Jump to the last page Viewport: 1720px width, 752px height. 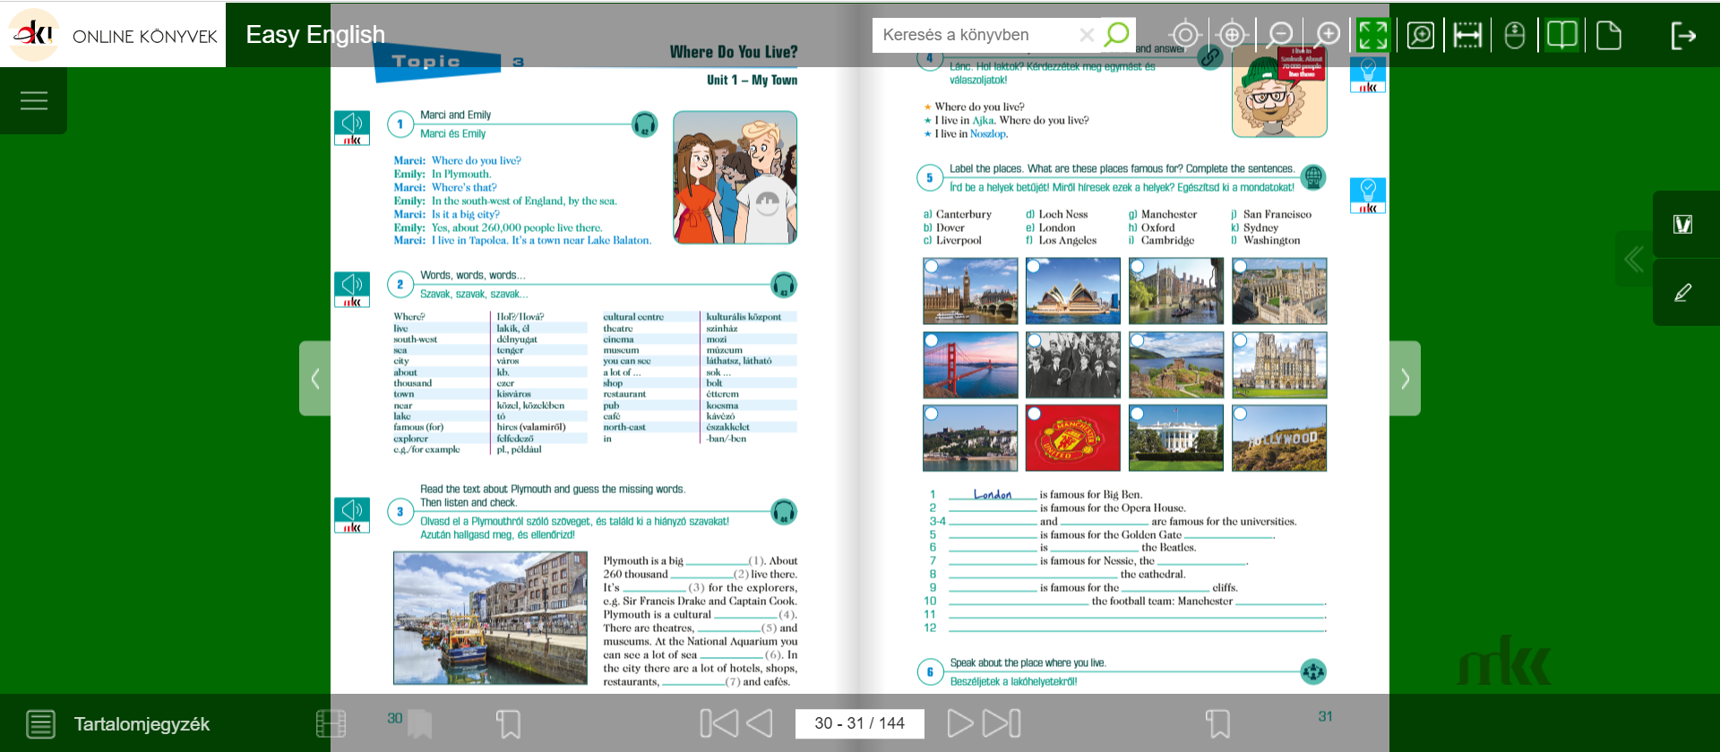(1002, 723)
